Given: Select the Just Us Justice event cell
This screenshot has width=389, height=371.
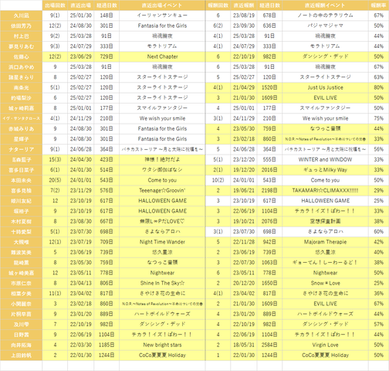Looking at the screenshot, I should [x=325, y=87].
